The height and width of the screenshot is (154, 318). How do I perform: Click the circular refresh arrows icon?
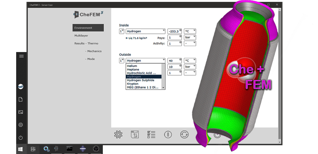pos(184,134)
